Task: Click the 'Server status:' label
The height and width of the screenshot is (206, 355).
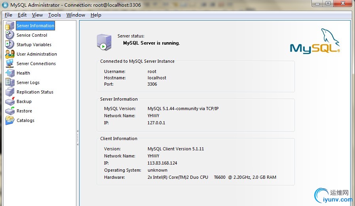Action: pyautogui.click(x=131, y=36)
